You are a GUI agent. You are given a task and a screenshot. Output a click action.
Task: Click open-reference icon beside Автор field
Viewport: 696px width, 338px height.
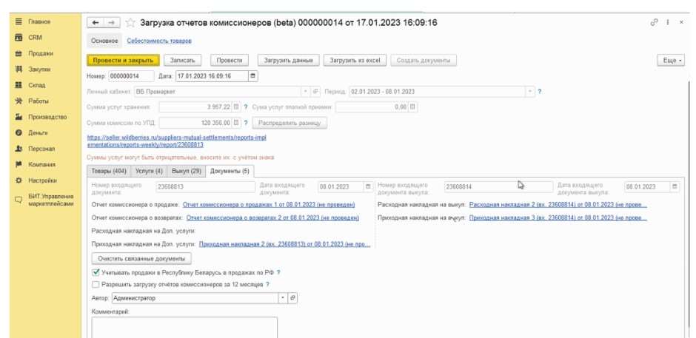(292, 298)
